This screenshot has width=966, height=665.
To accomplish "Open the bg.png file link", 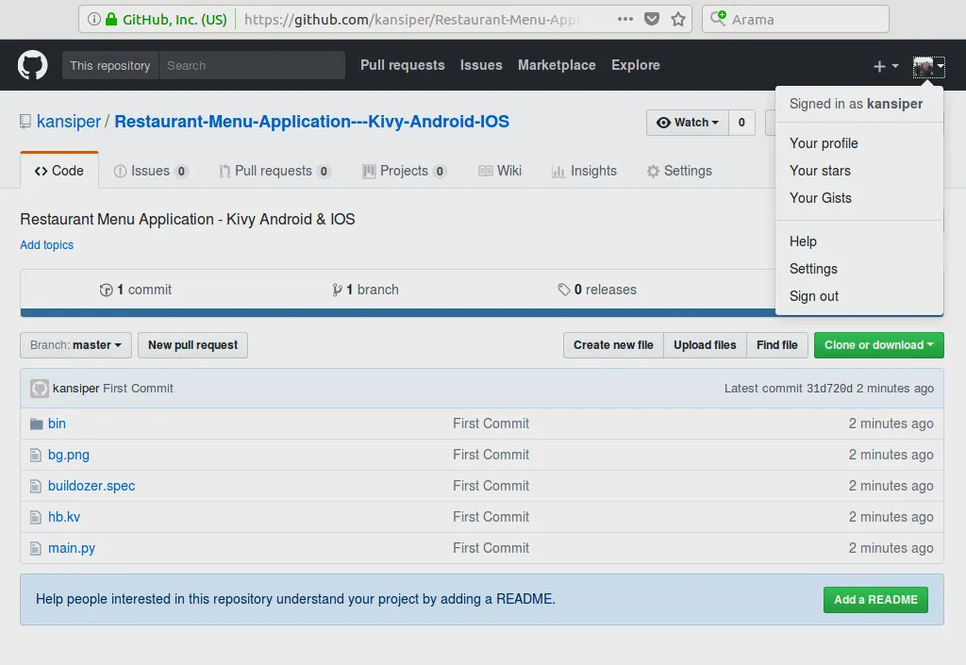I will coord(68,455).
